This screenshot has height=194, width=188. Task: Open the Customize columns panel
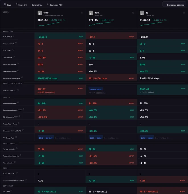point(174,5)
